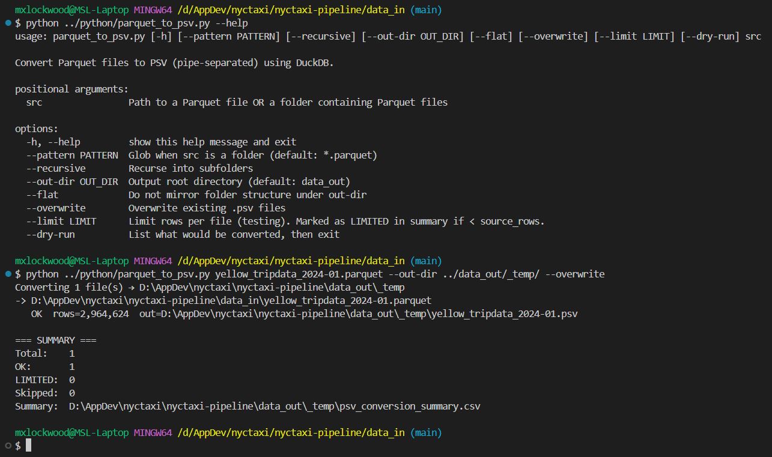Open the psv_conversion_summary.csv file path
Image resolution: width=772 pixels, height=457 pixels.
(x=275, y=406)
